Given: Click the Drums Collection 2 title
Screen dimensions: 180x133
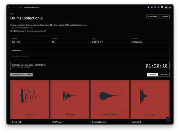Looking at the screenshot, I should [26, 18].
